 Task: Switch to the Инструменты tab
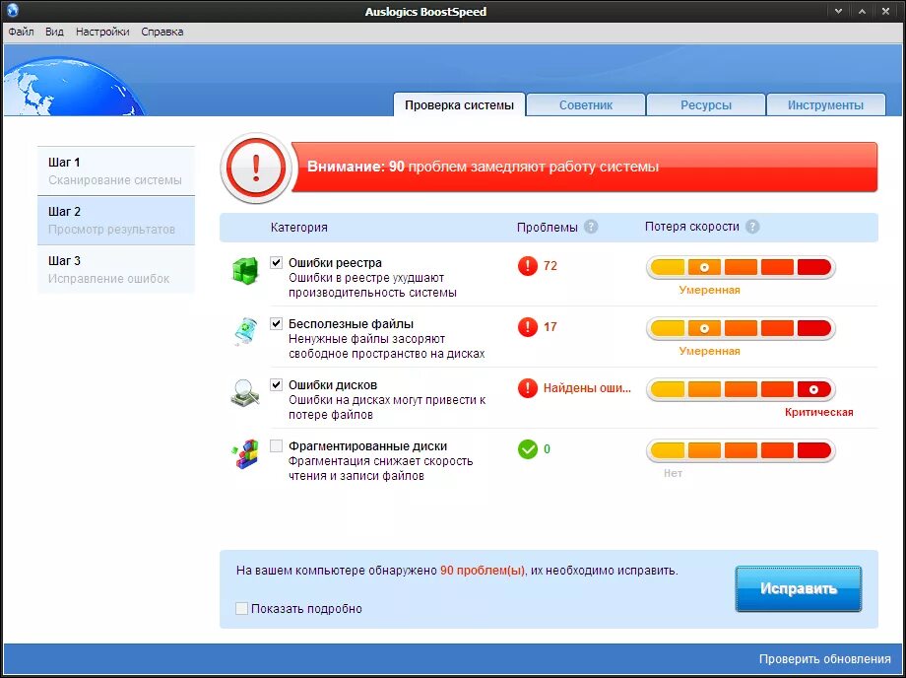click(825, 103)
